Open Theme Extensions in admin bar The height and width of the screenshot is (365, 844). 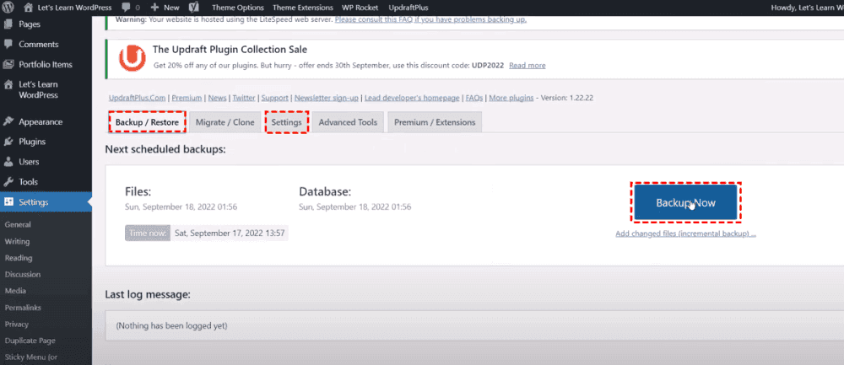point(303,8)
